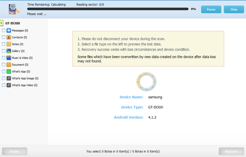Open the Document (0) category

point(20,65)
